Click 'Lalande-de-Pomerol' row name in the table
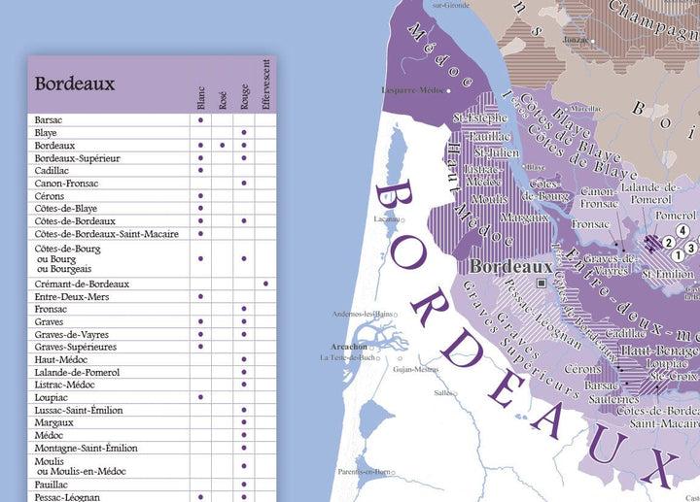Viewport: 700px width, 502px height. (x=77, y=372)
